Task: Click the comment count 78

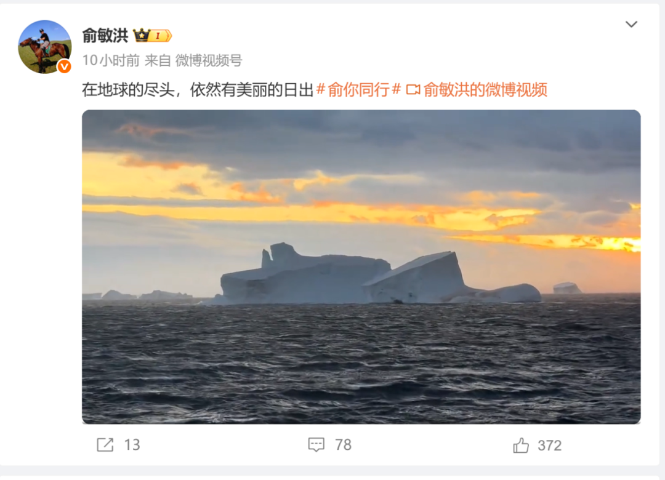Action: [x=343, y=445]
